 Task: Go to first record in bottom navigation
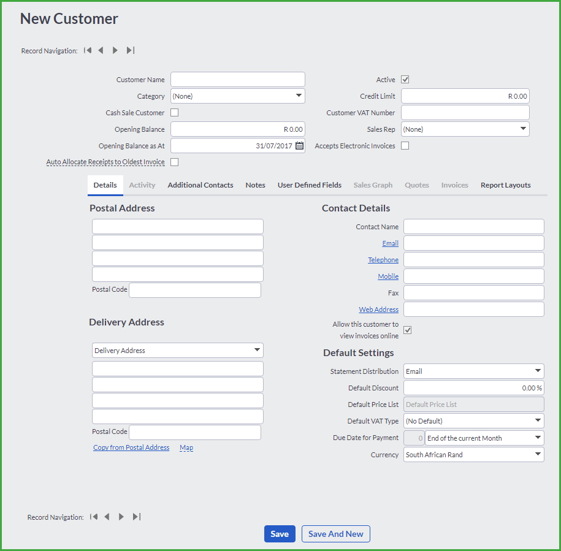[x=94, y=517]
